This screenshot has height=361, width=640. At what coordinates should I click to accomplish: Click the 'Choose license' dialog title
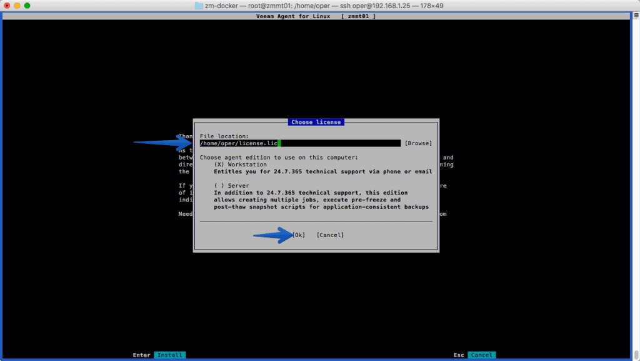tap(316, 122)
